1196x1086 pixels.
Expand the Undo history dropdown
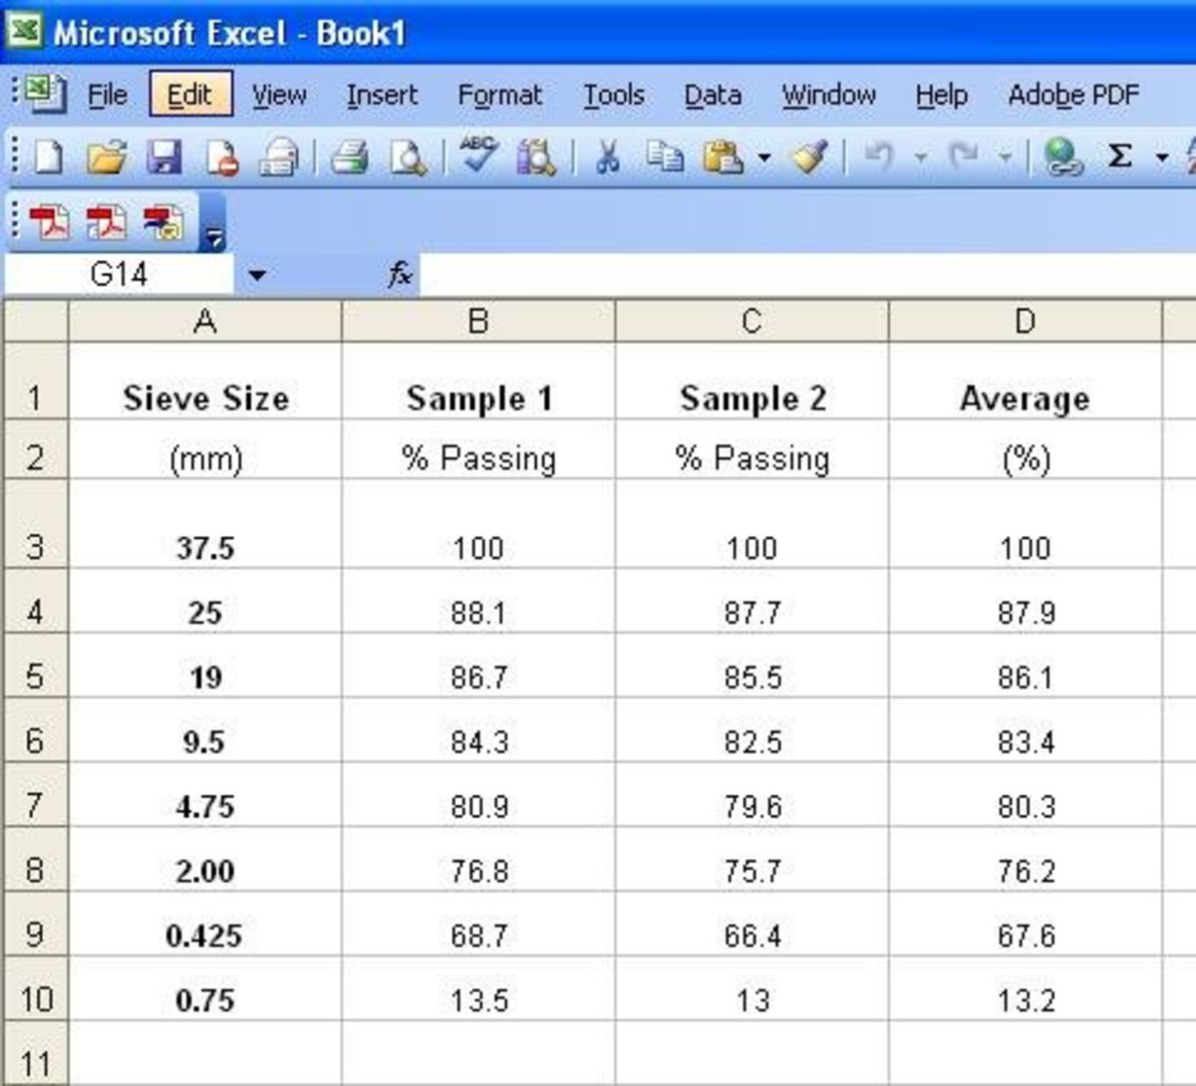pos(922,156)
